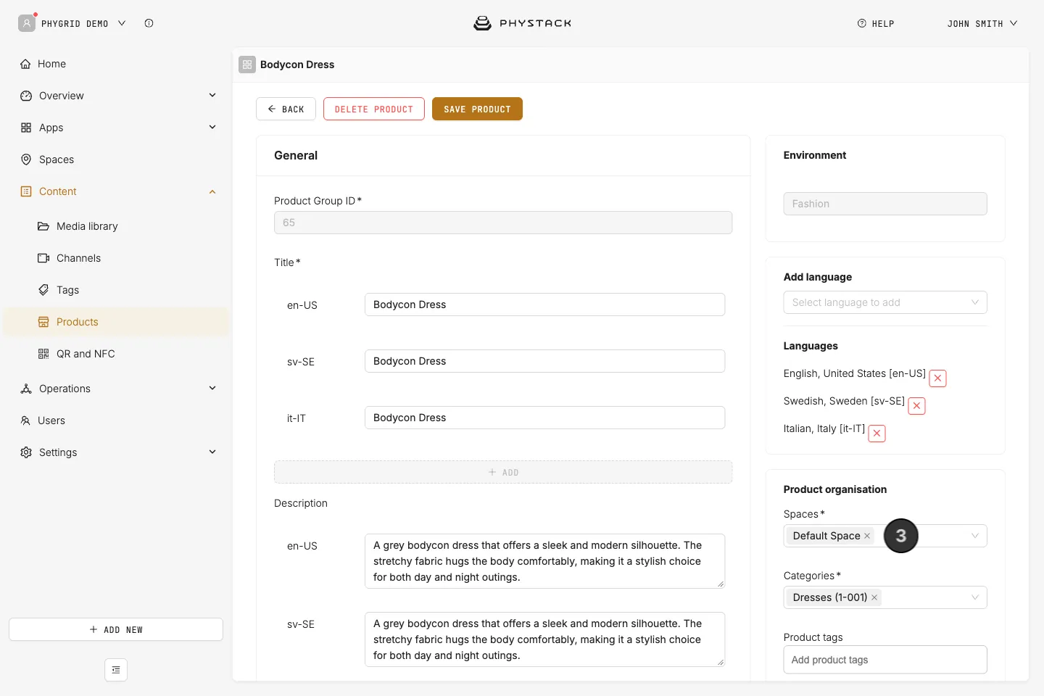
Task: Click the dashed Add button under titles
Action: point(503,472)
